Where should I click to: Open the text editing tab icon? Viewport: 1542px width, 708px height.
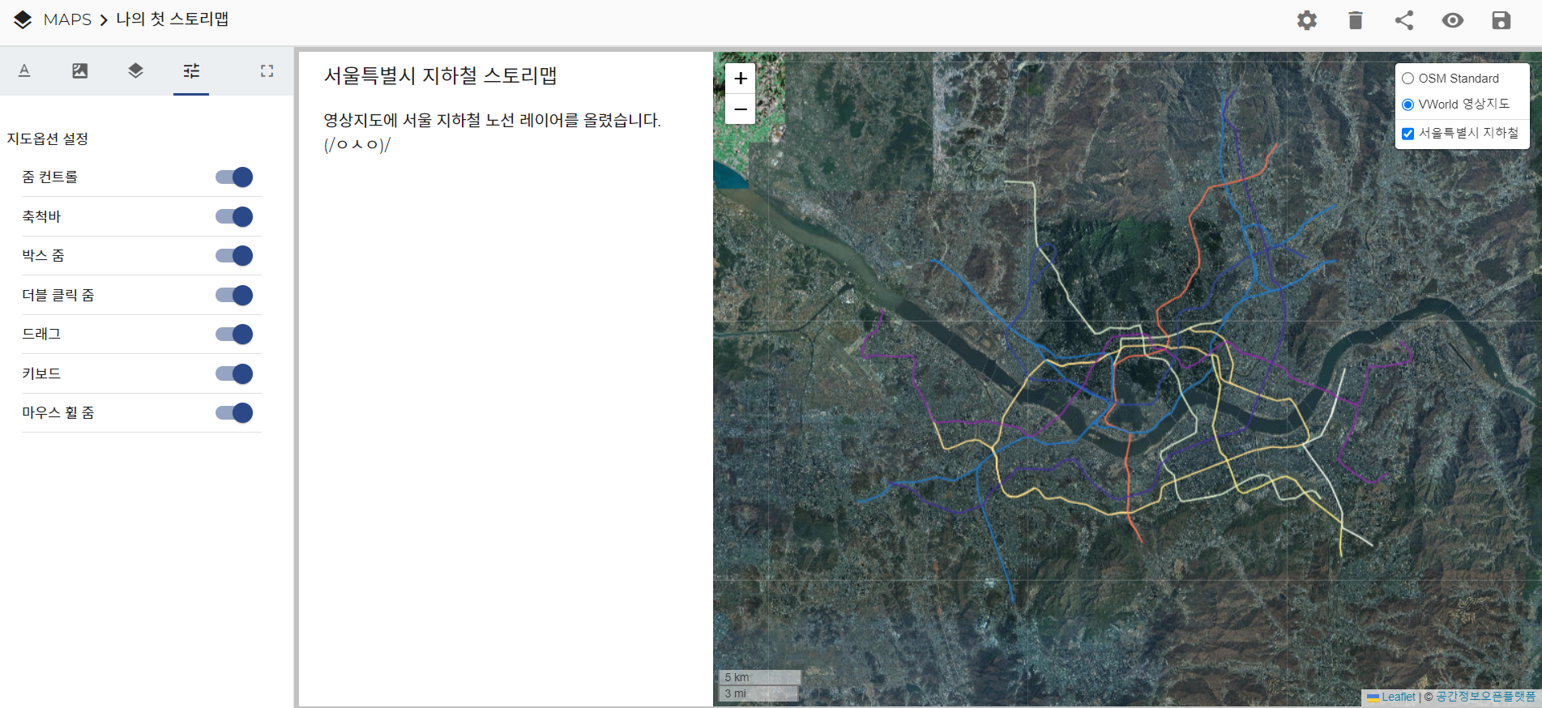click(x=24, y=71)
